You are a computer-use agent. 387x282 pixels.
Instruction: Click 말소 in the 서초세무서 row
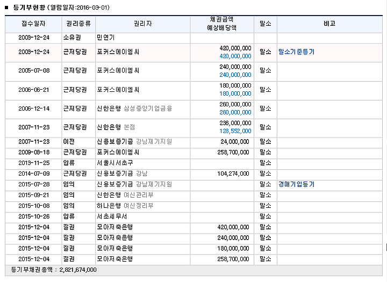tap(266, 216)
